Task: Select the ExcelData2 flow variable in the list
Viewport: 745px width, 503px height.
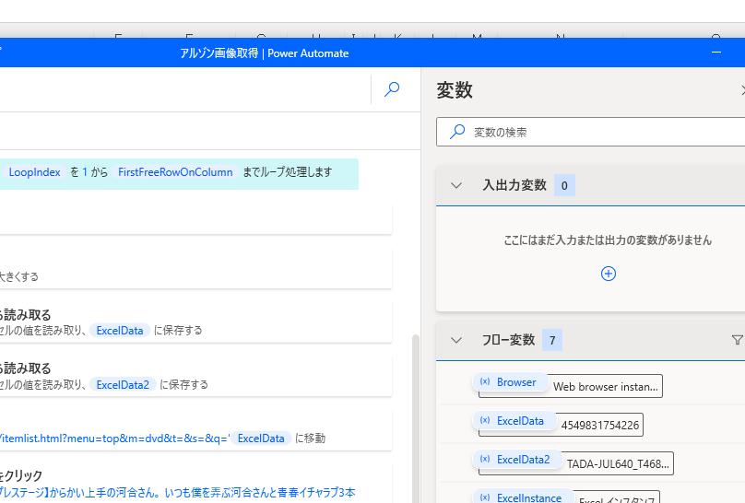Action: pyautogui.click(x=523, y=460)
